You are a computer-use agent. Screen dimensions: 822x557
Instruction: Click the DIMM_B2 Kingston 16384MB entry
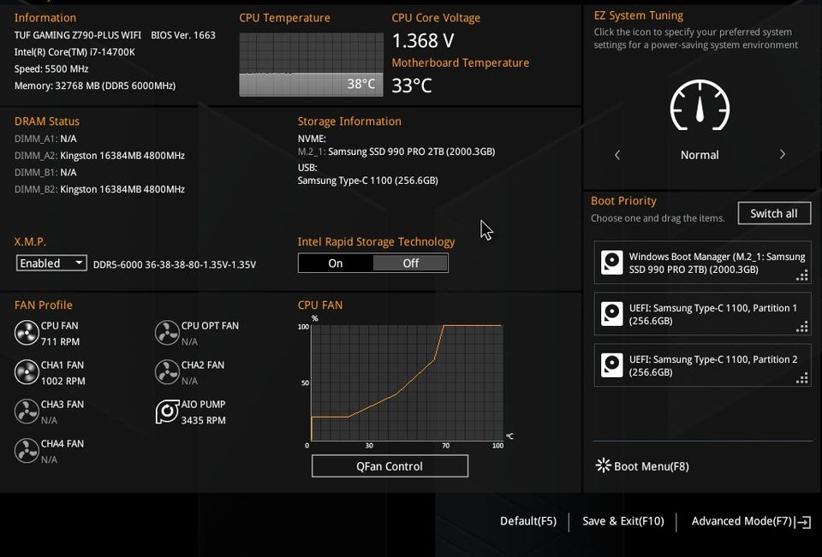pos(99,189)
